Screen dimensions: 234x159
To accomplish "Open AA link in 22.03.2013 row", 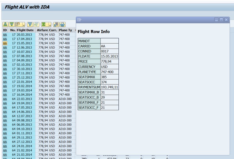I will [5, 99].
